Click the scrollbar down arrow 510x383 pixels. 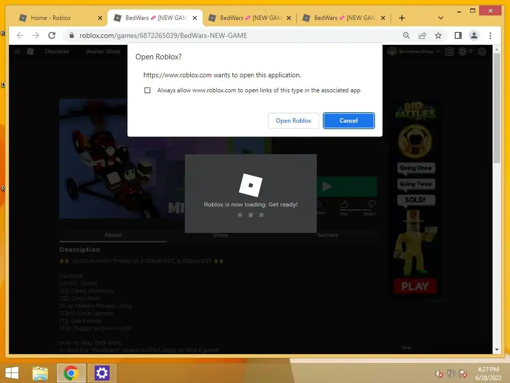[497, 350]
